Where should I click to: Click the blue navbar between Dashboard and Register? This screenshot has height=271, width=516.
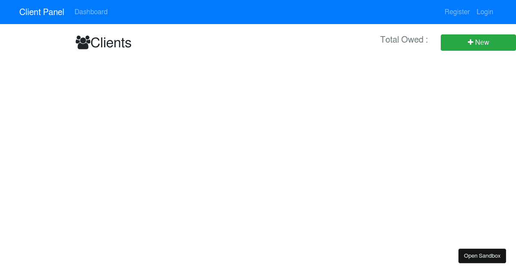[275, 12]
